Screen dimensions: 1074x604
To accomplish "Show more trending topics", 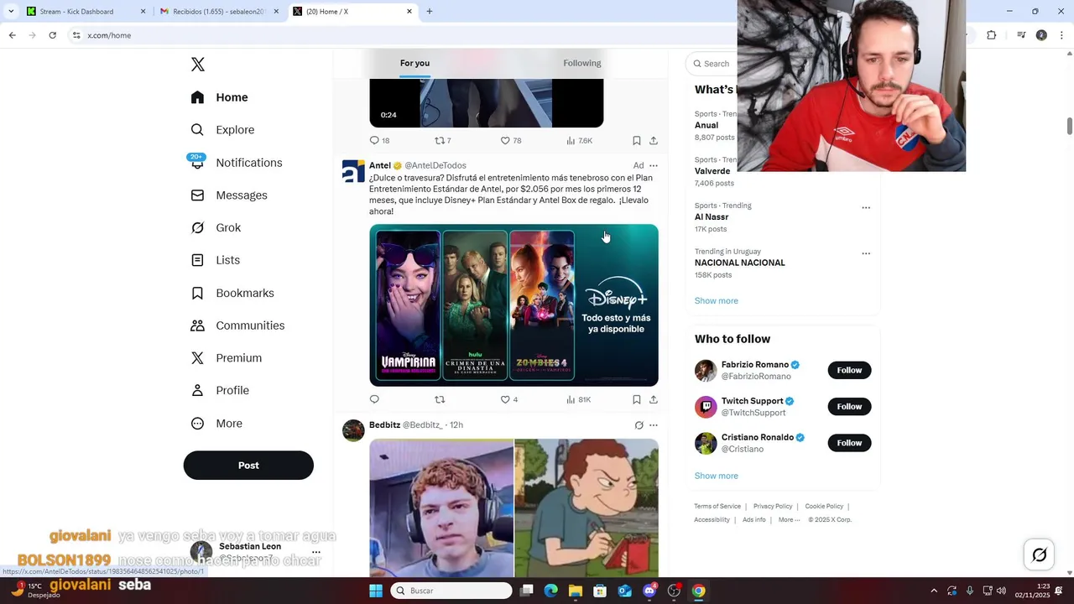I will click(x=717, y=301).
